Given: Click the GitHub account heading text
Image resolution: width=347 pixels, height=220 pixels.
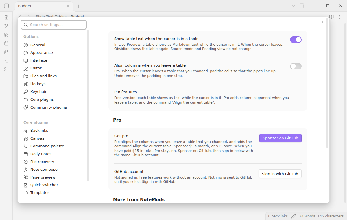Looking at the screenshot, I should coord(129,172).
